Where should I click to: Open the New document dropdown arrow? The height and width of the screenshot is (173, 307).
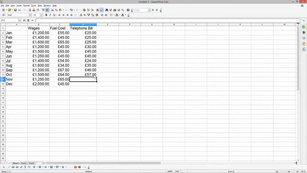[x=6, y=10]
